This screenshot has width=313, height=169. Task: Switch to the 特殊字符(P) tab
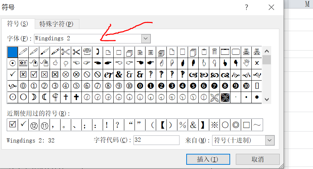pyautogui.click(x=57, y=24)
